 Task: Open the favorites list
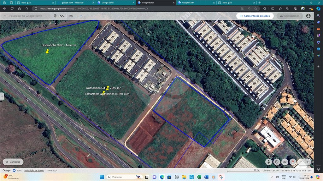[x=280, y=8]
